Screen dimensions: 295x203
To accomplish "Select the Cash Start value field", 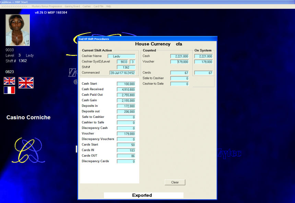I will click(x=126, y=84).
